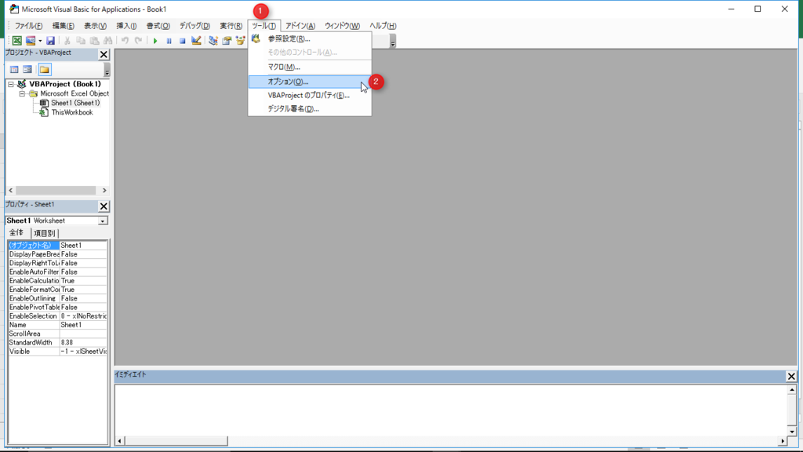Select VBAProject (Book1) in project tree
Viewport: 803px width, 452px height.
(65, 84)
